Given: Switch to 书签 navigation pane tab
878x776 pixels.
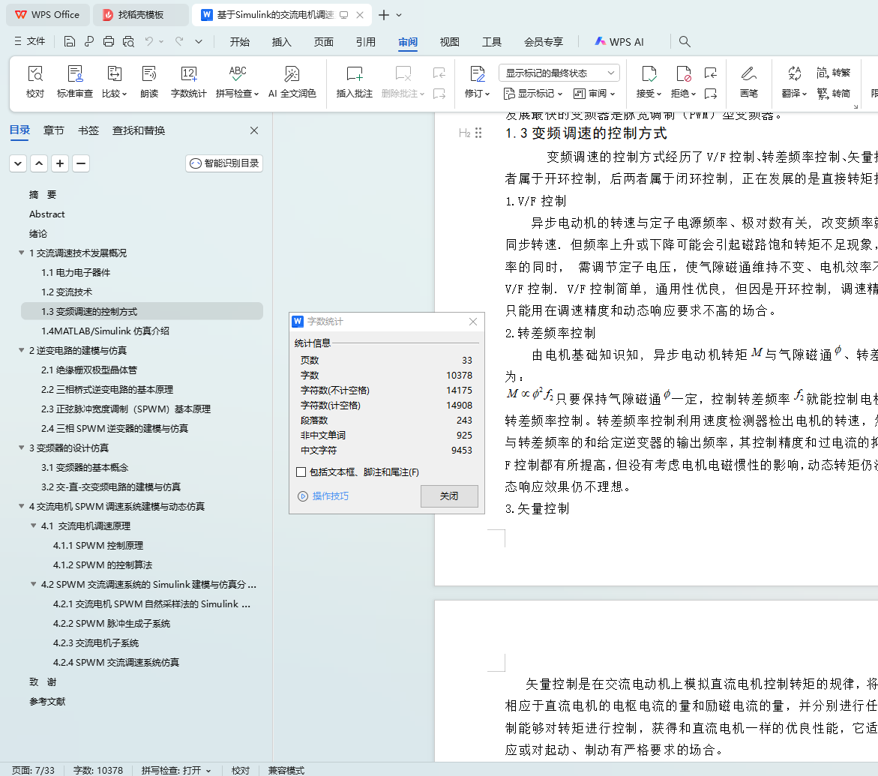Looking at the screenshot, I should tap(88, 130).
